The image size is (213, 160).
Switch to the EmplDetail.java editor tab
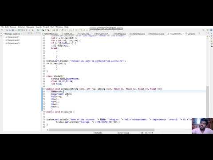[x=138, y=34]
